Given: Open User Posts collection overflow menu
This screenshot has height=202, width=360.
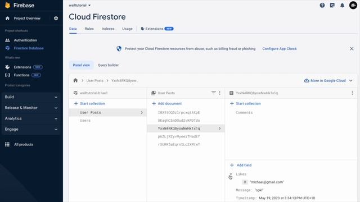Looking at the screenshot, I should click(220, 93).
